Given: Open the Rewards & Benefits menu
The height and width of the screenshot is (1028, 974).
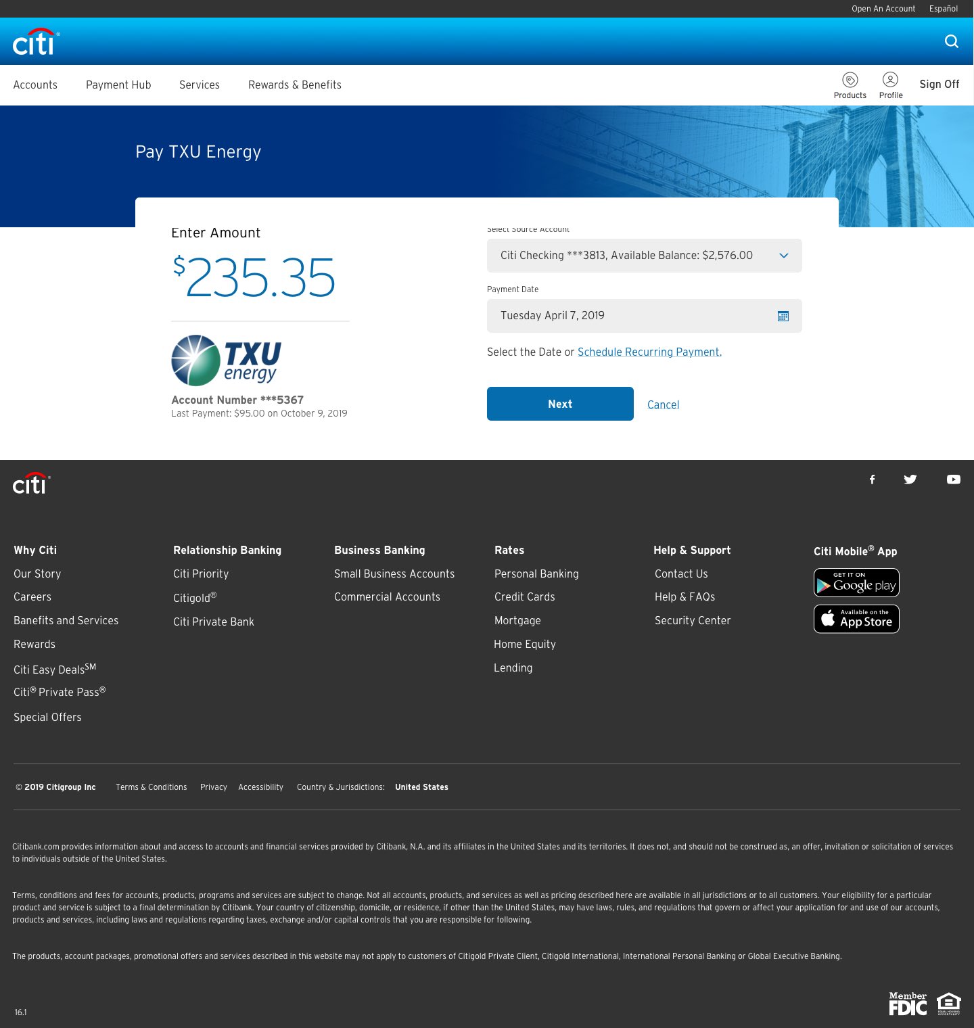Looking at the screenshot, I should point(295,85).
